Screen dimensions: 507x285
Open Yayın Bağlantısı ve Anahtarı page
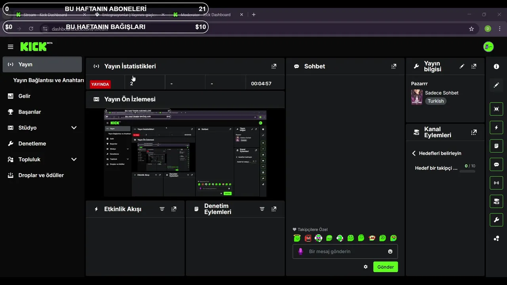click(x=48, y=80)
